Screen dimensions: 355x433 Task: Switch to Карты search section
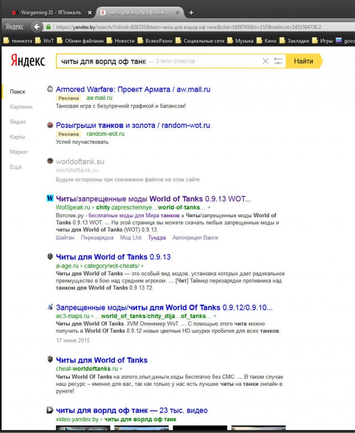tap(17, 137)
